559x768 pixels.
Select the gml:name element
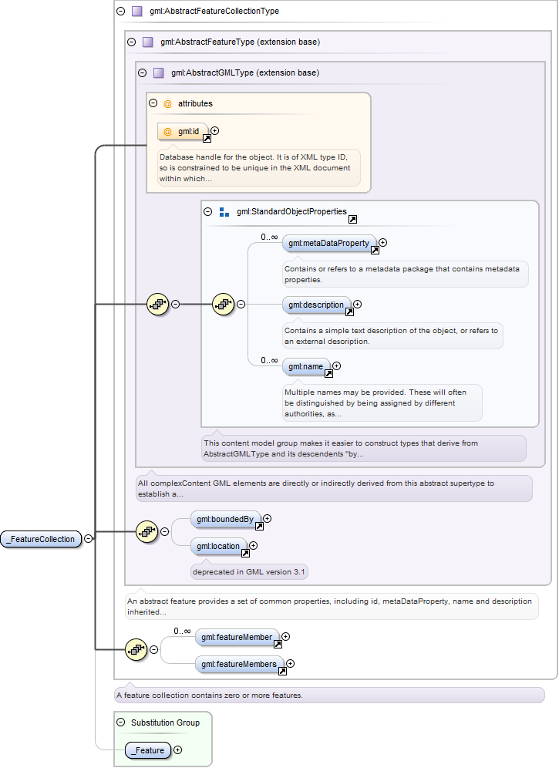[306, 366]
